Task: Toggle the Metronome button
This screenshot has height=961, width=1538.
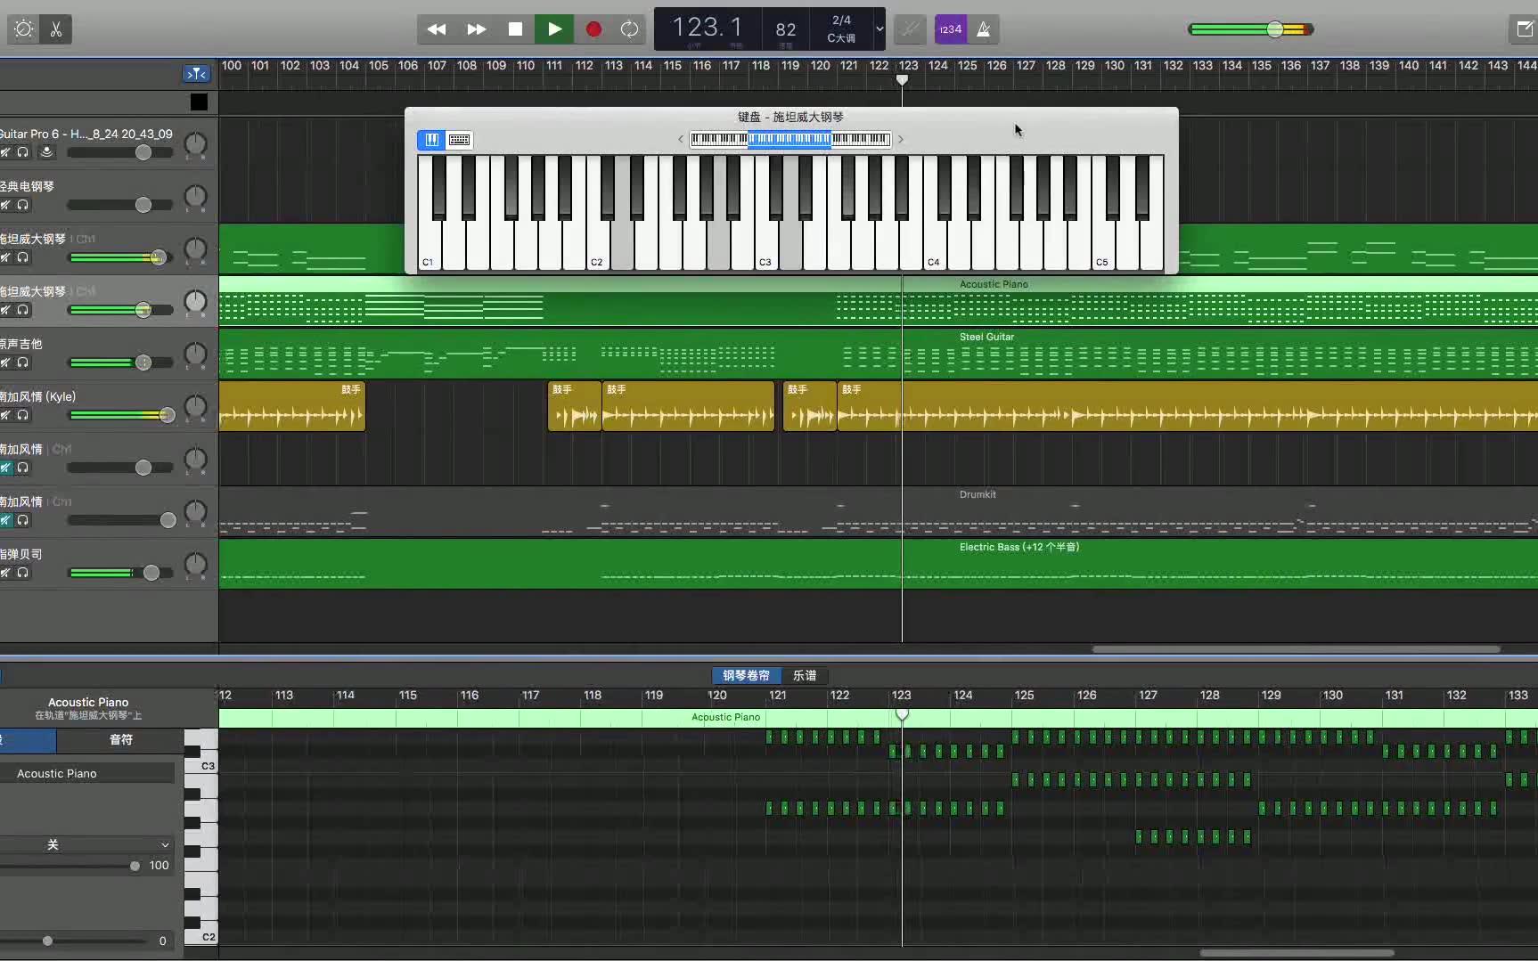Action: coord(983,29)
